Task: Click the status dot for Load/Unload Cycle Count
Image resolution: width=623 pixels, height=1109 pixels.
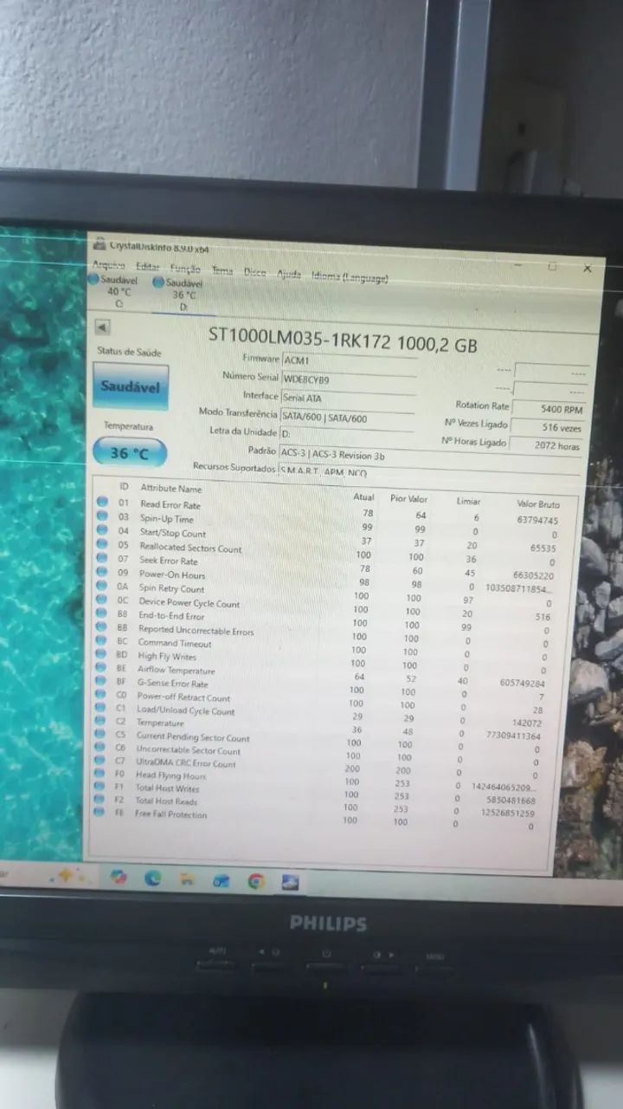Action: [x=101, y=709]
